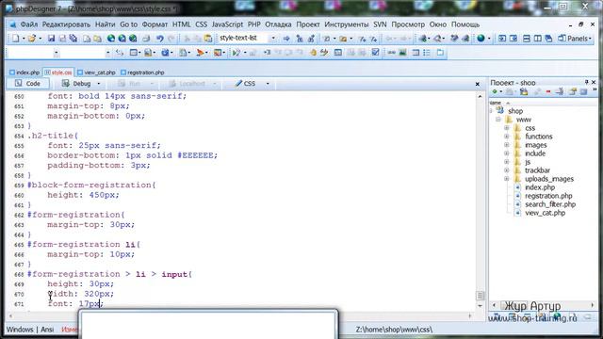603x339 pixels.
Task: Click the hand icon in second toolbar
Action: coord(313,53)
